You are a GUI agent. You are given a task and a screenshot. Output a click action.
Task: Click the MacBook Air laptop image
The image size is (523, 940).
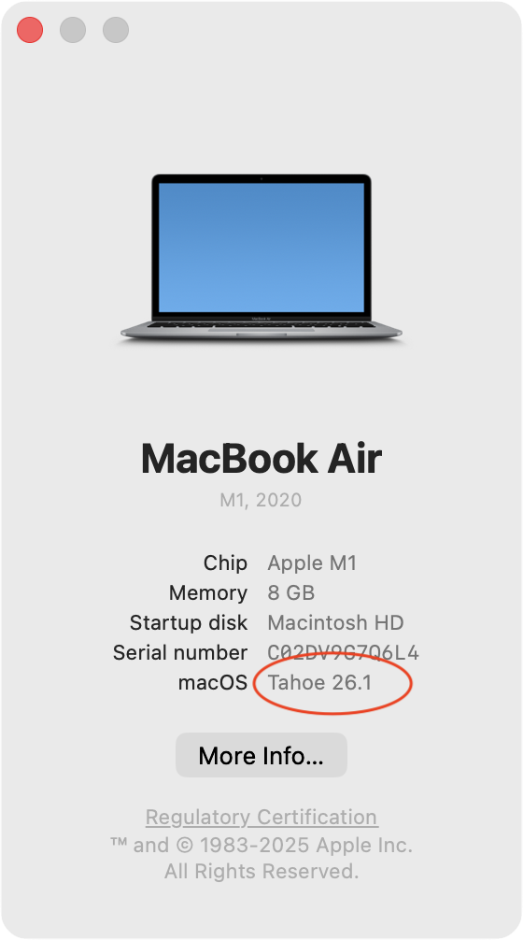click(261, 259)
